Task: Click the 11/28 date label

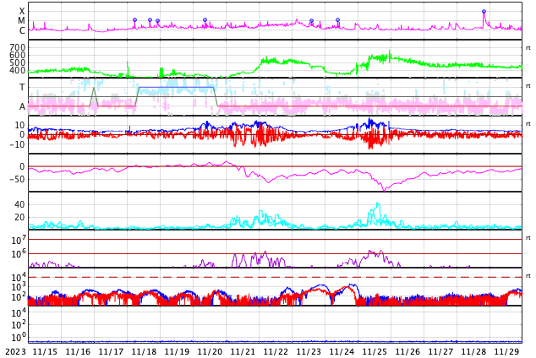Action: (x=473, y=352)
